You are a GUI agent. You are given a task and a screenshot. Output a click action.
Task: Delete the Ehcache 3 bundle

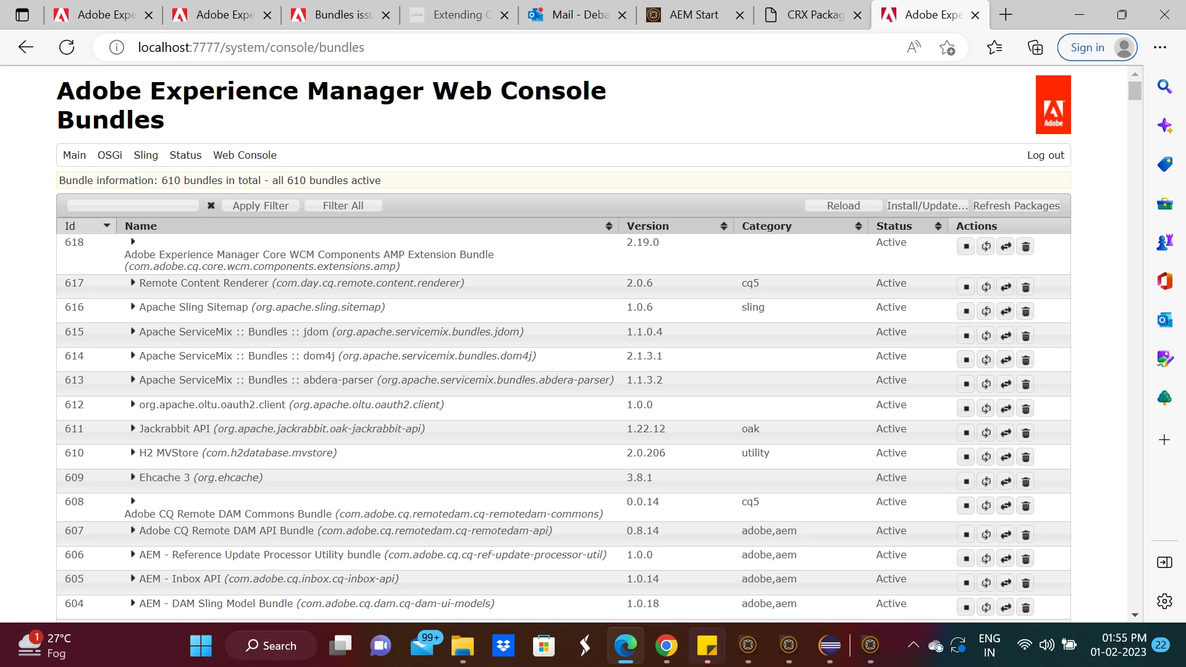(1025, 482)
